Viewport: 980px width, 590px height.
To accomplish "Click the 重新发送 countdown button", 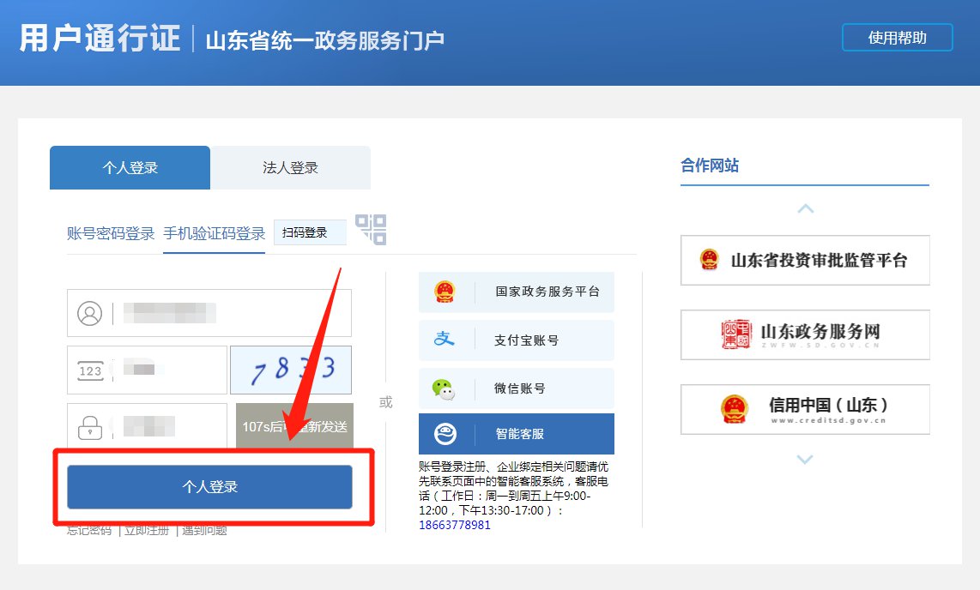I will tap(294, 426).
